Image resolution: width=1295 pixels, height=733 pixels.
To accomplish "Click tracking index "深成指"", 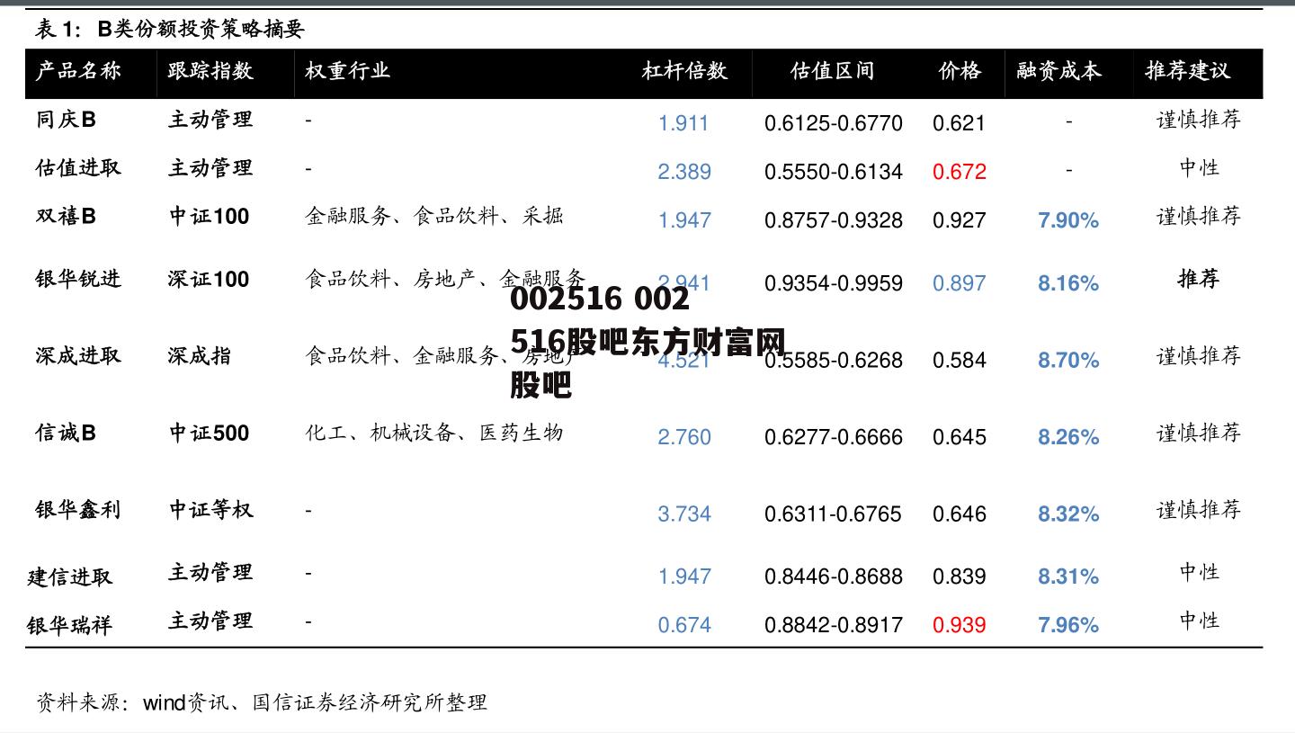I will click(x=200, y=355).
